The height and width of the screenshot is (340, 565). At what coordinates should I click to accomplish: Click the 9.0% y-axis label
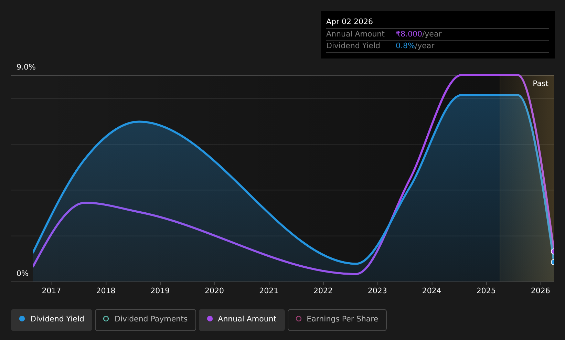(x=26, y=67)
